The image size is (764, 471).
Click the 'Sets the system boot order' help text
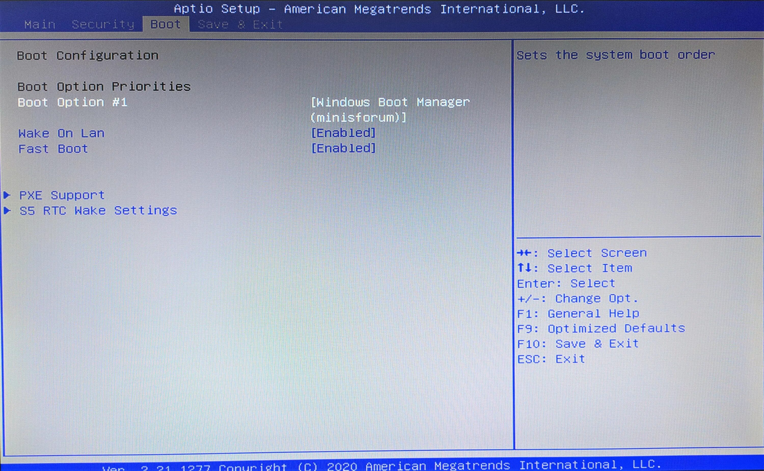click(616, 55)
